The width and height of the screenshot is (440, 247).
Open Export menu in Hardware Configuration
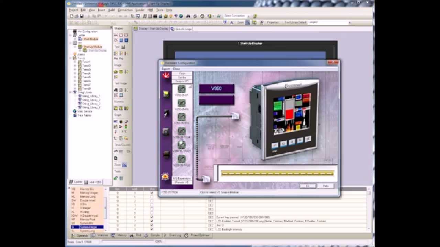tap(166, 69)
